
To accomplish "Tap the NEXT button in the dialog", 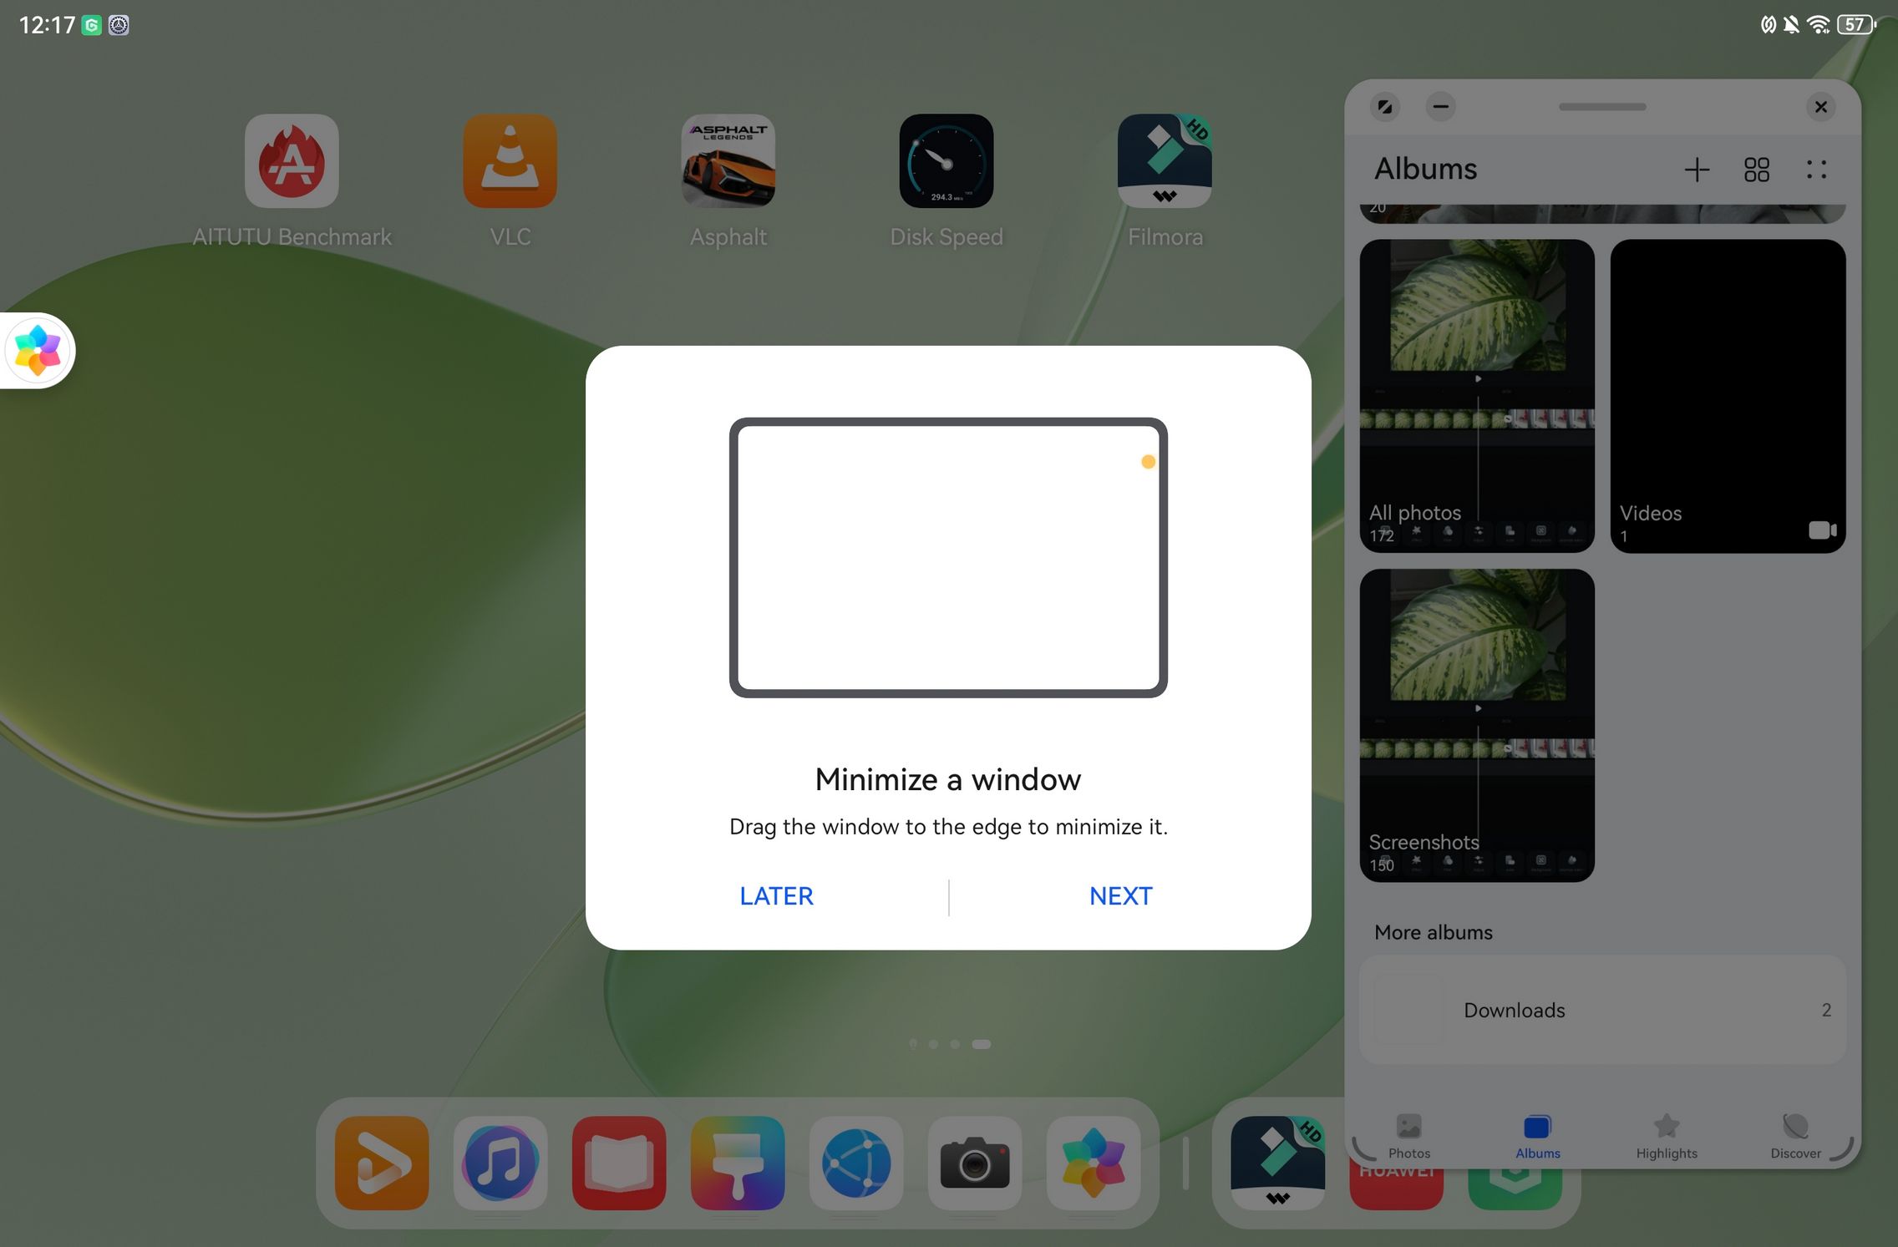I will click(x=1120, y=896).
